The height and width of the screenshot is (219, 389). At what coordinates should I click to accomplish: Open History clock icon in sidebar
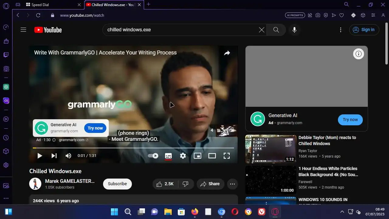pos(6,138)
